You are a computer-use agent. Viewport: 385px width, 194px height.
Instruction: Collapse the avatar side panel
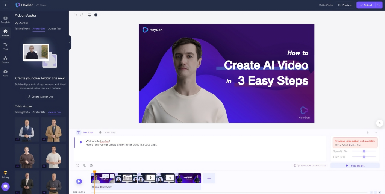pyautogui.click(x=70, y=42)
